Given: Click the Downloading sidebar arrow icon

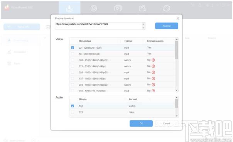Looking at the screenshot, I should tap(9, 40).
